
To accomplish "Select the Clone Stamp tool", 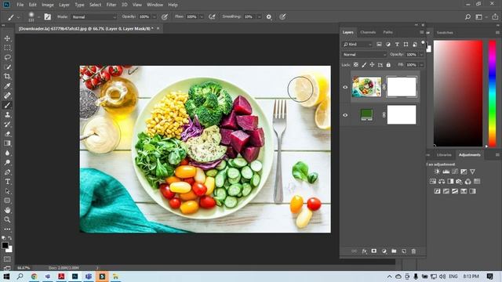I will pyautogui.click(x=7, y=115).
